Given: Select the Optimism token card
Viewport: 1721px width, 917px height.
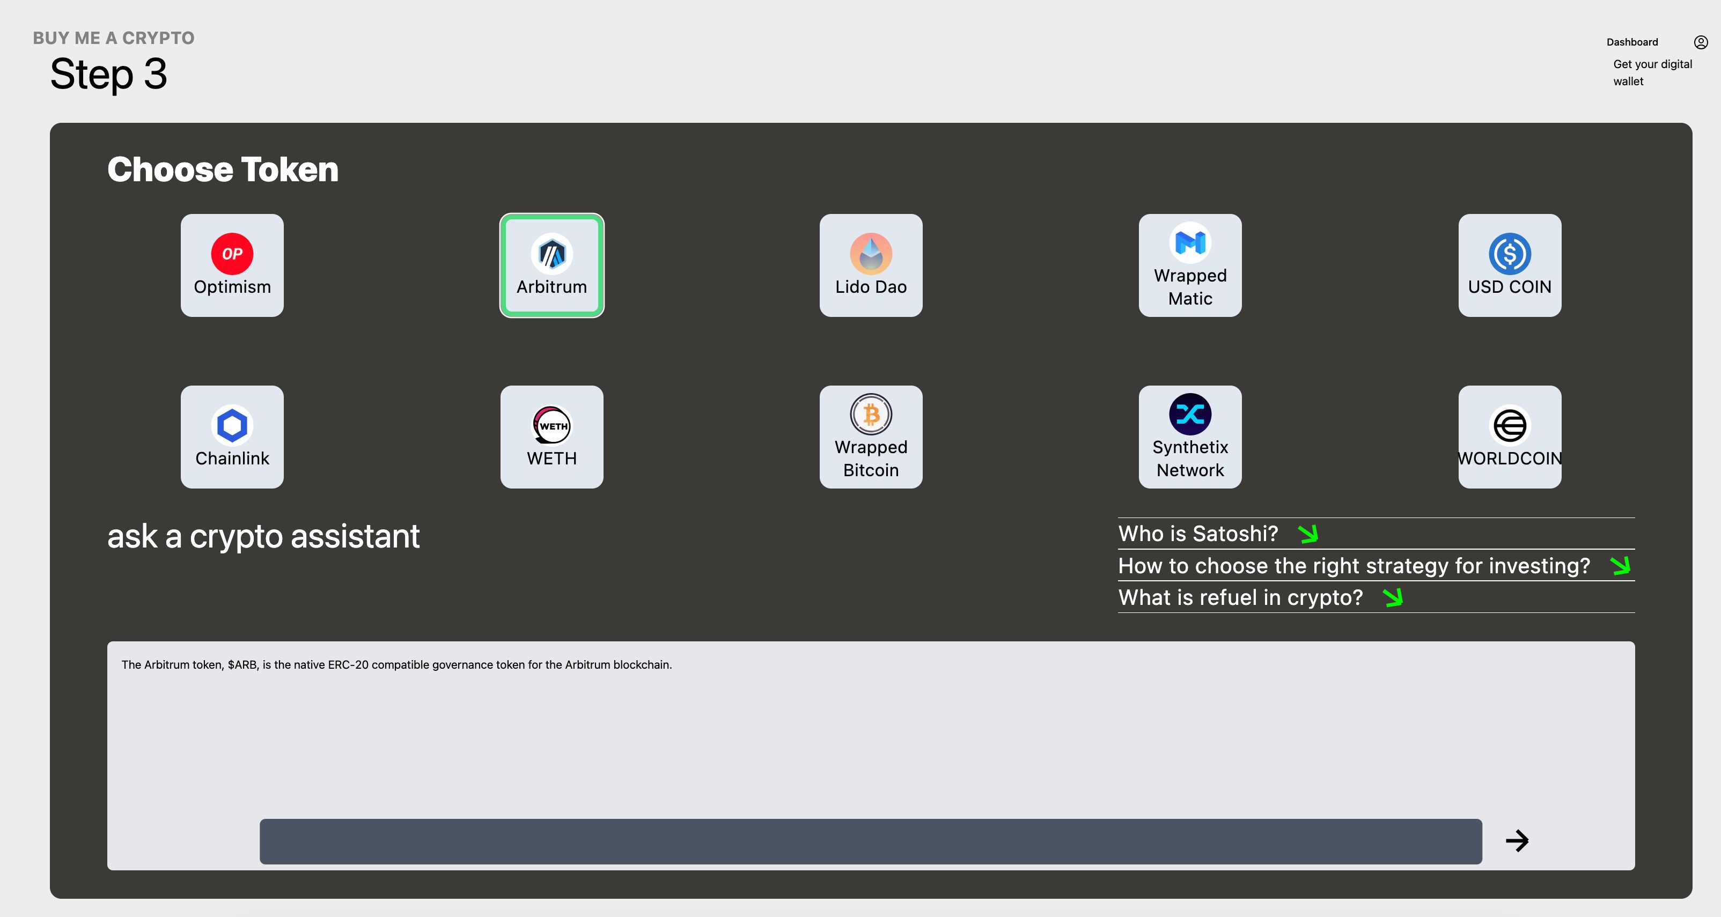Looking at the screenshot, I should pyautogui.click(x=232, y=265).
